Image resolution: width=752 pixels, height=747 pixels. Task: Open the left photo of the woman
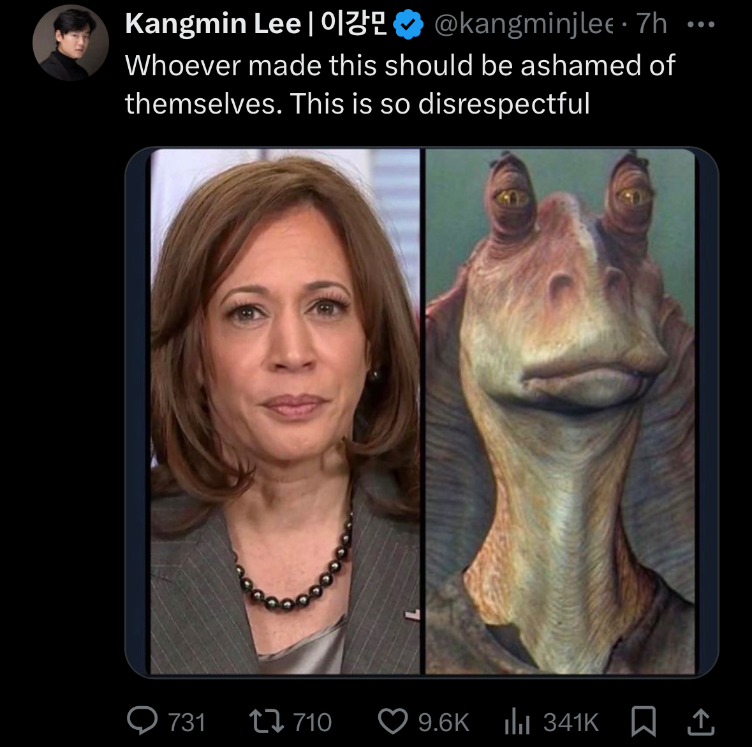click(285, 411)
